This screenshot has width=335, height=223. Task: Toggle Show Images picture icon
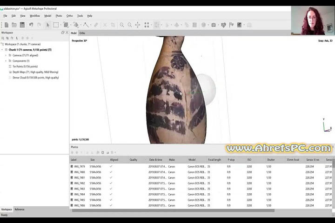point(239,25)
